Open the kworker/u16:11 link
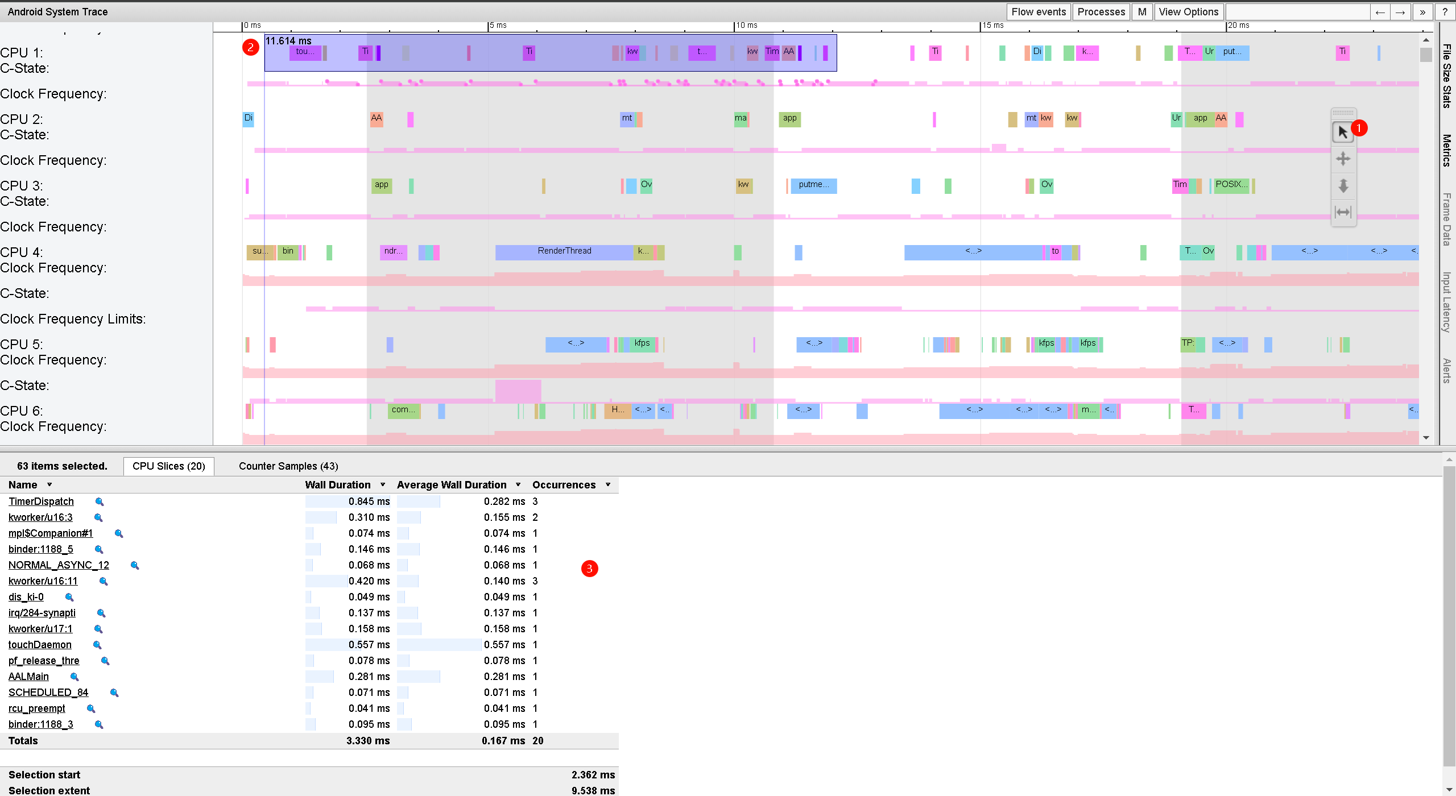Screen dimensions: 1456x796 click(x=43, y=581)
